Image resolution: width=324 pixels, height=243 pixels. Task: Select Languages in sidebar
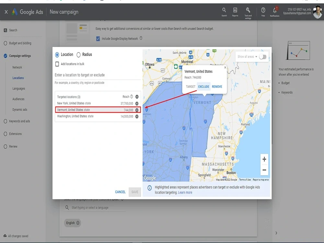pos(18,88)
